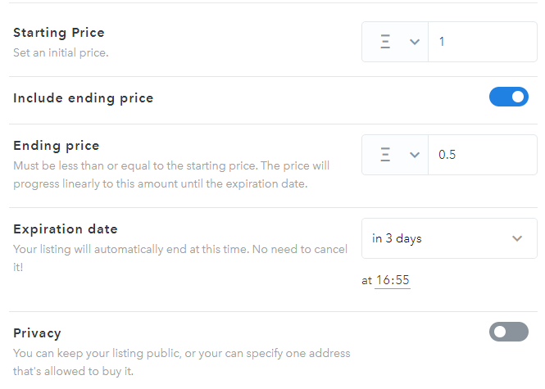This screenshot has height=389, width=545.
Task: Click the "Starting Price" heading
Action: [x=59, y=34]
